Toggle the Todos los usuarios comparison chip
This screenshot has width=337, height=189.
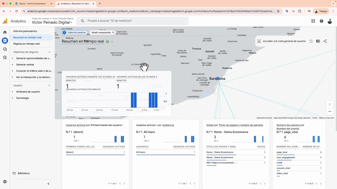75,32
